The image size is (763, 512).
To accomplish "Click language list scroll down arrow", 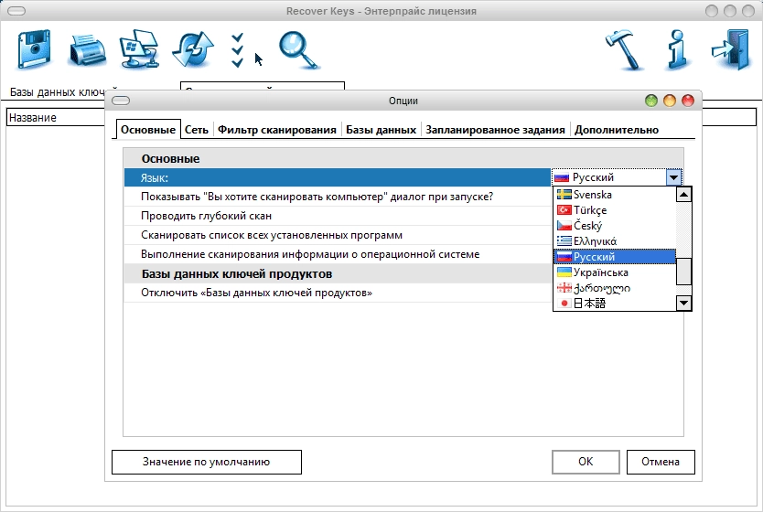I will (683, 304).
